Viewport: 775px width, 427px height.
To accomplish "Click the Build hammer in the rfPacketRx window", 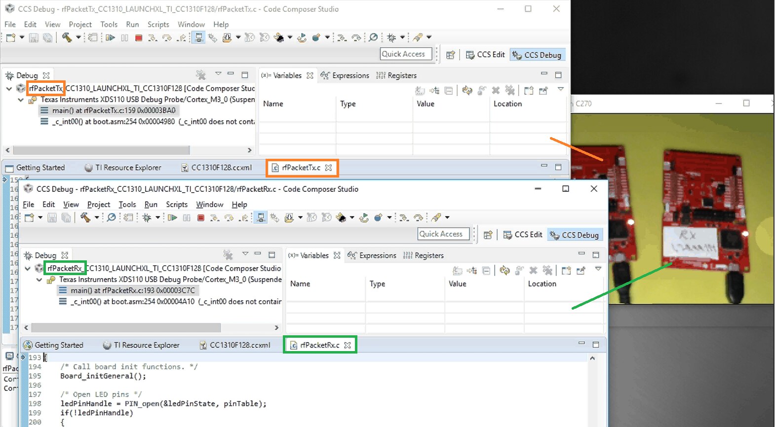I will pyautogui.click(x=85, y=217).
